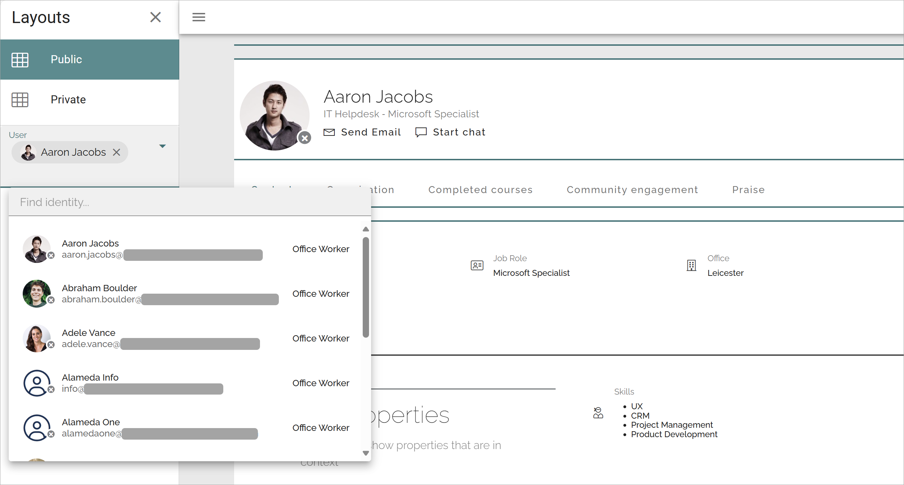Select the Private layout grid icon
Image resolution: width=904 pixels, height=485 pixels.
click(20, 100)
